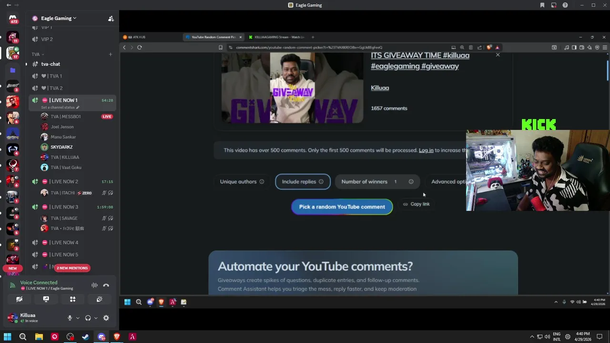Click the NEW servers indicator pill
Viewport: 610px width, 343px height.
13,268
